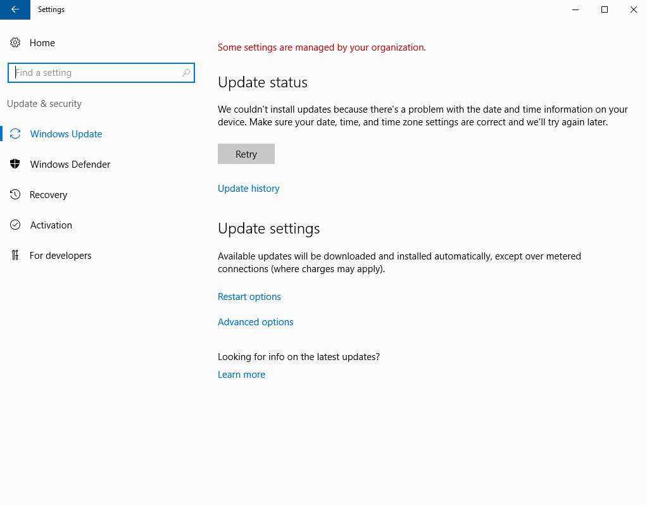
Task: Focus the Find a setting search field
Action: [95, 73]
